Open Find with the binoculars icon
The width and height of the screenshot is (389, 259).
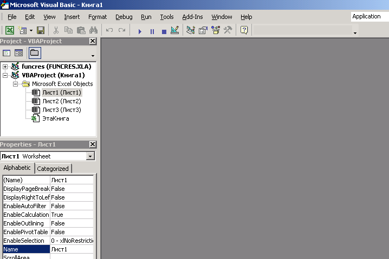[x=93, y=30]
